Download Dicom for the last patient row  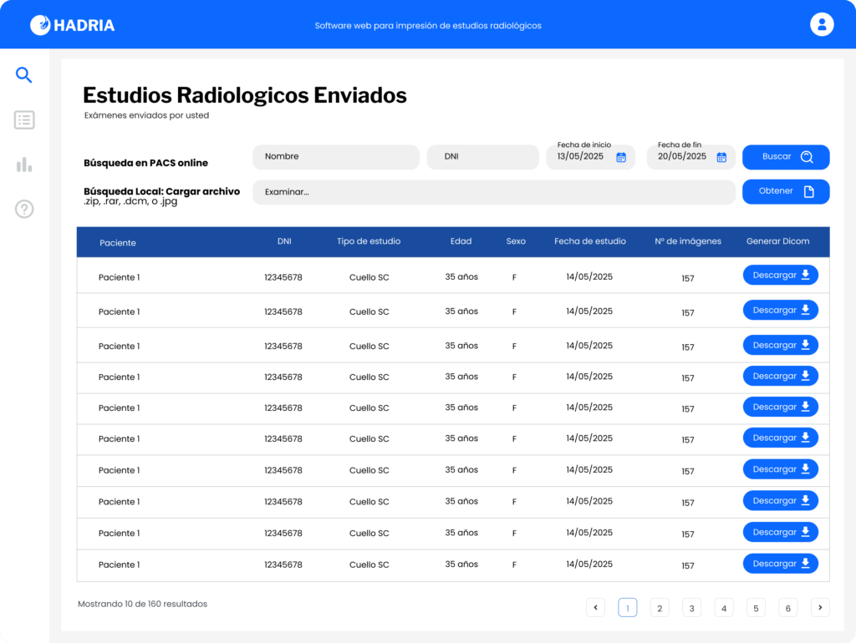click(x=780, y=564)
